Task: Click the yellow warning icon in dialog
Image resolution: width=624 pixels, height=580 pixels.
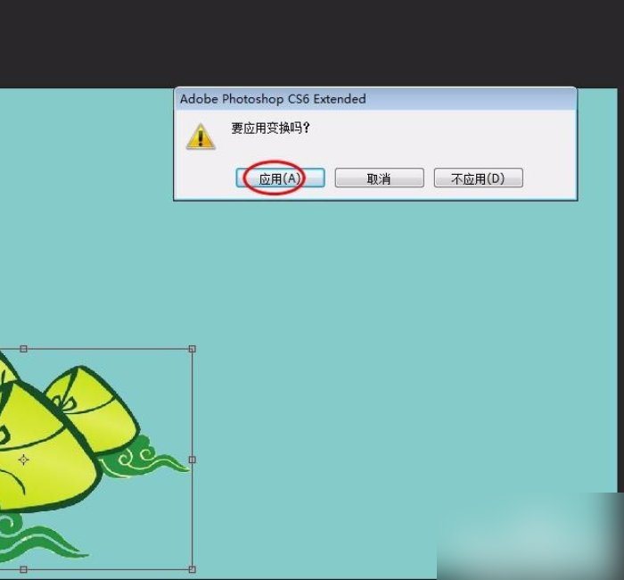Action: pyautogui.click(x=201, y=137)
